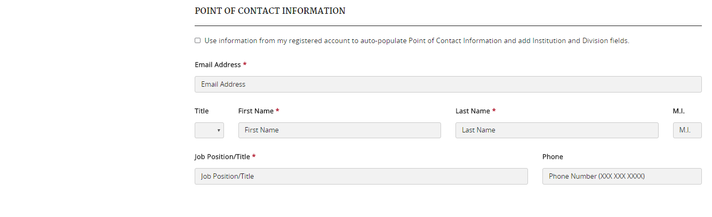Click into the First Name field
712x217 pixels.
339,130
